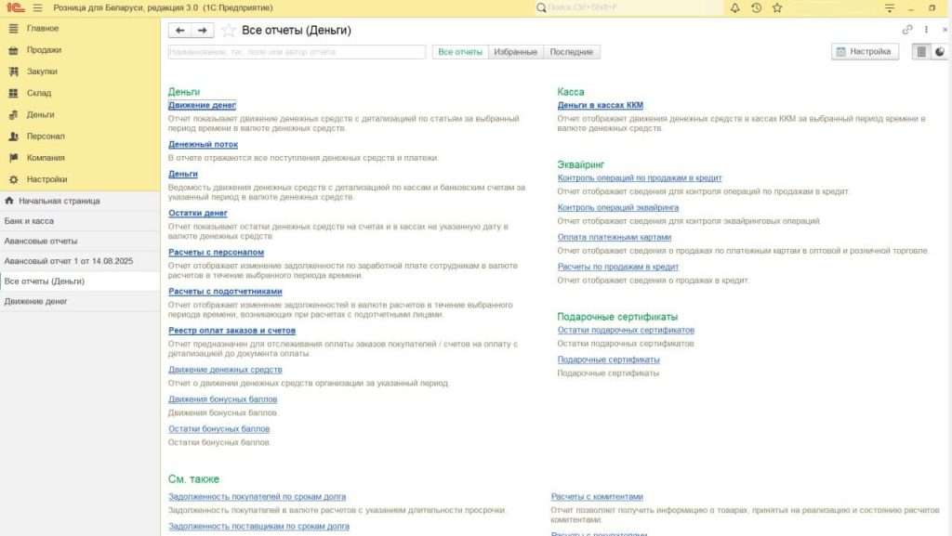Switch to chart view icon
This screenshot has width=952, height=536.
939,52
